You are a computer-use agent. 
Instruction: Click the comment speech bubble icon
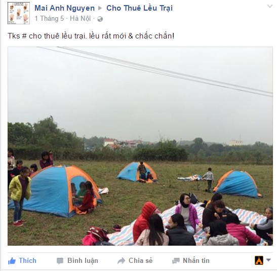click(60, 261)
